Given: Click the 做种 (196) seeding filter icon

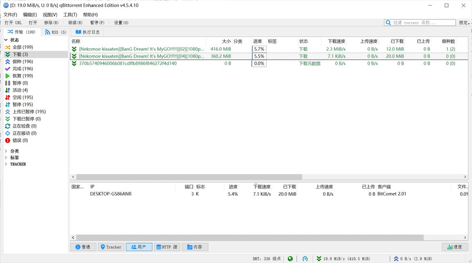Looking at the screenshot, I should 8,62.
